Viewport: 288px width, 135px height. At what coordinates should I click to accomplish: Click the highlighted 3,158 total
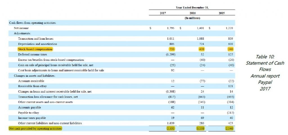199,128
